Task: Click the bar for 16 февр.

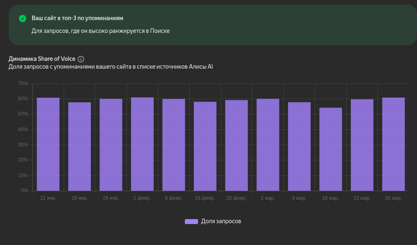Action: click(205, 146)
